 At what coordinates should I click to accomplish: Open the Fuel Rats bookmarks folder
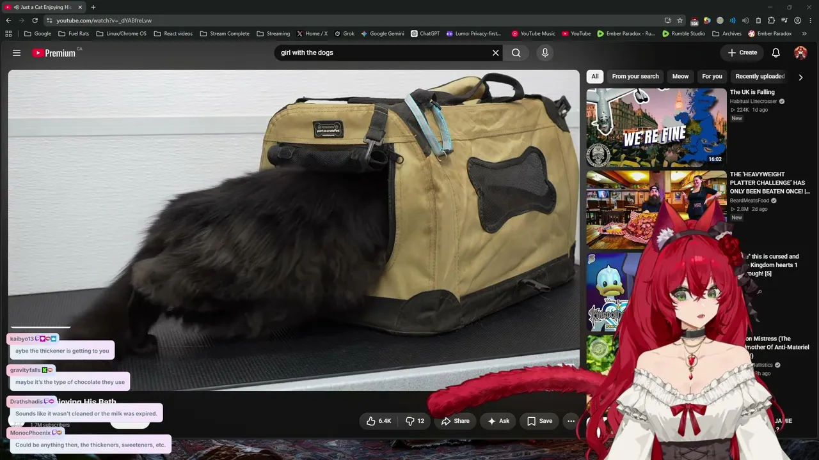pyautogui.click(x=74, y=34)
